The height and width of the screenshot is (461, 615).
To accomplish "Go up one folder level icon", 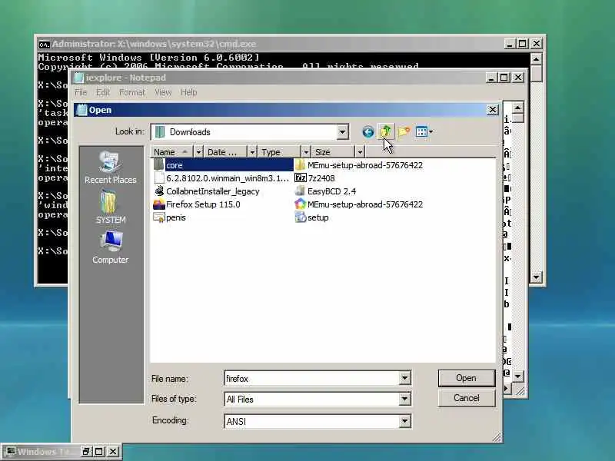I will coord(386,131).
